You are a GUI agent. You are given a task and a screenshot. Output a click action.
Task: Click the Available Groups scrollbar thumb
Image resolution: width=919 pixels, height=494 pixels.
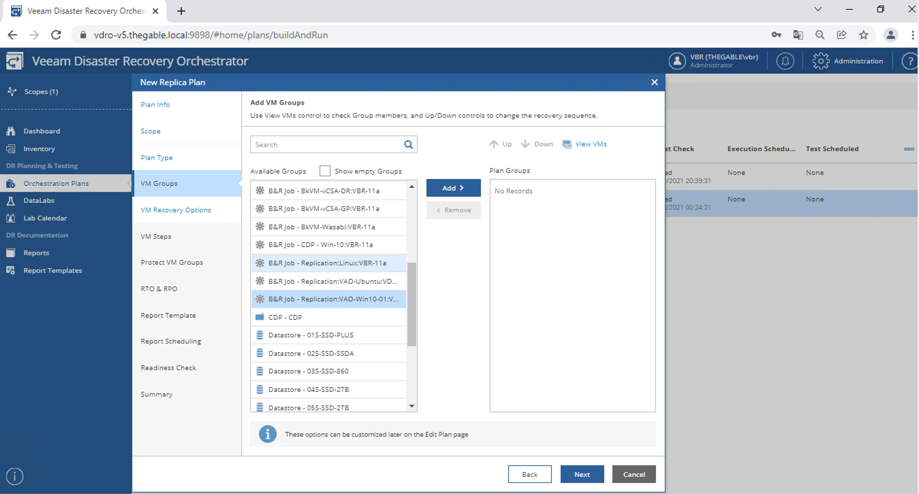click(412, 304)
